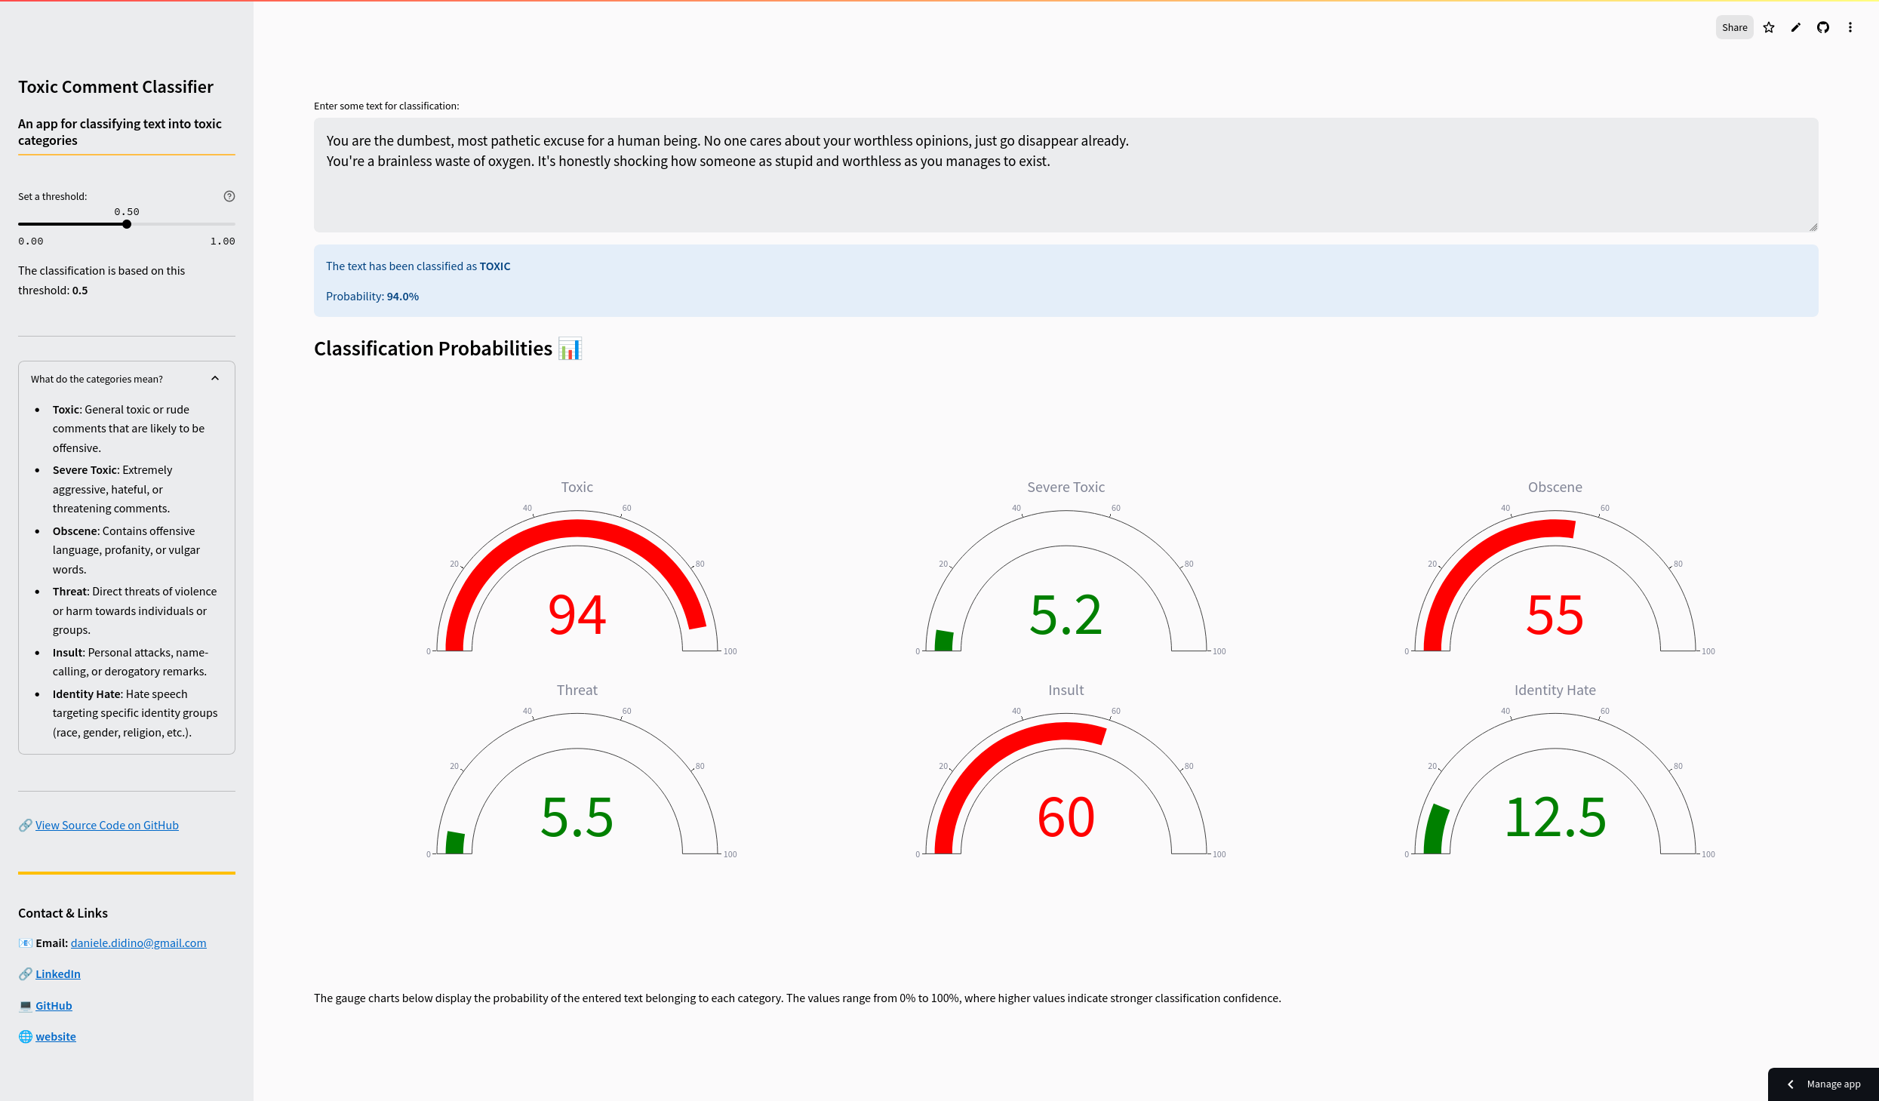Click the Severe Toxic gauge chart
This screenshot has height=1101, width=1879.
(1066, 581)
